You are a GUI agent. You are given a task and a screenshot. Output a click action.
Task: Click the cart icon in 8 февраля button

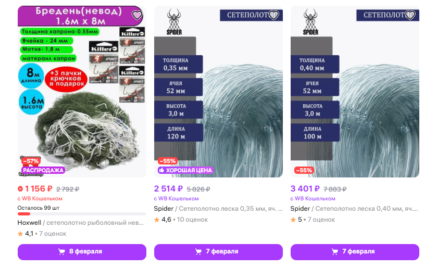pos(61,252)
